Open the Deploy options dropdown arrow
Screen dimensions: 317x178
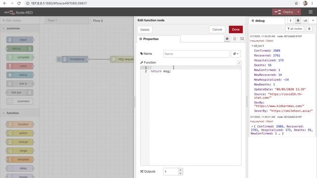(298, 12)
